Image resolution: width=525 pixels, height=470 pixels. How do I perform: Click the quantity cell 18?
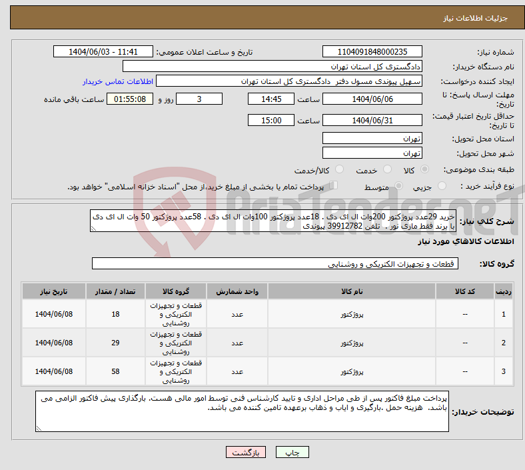click(x=115, y=314)
